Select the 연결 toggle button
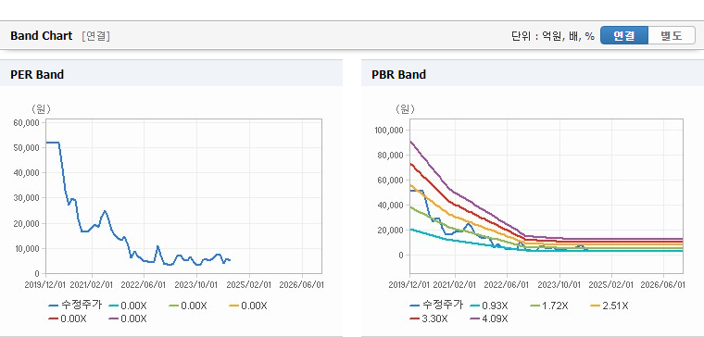The image size is (704, 337). pos(624,36)
